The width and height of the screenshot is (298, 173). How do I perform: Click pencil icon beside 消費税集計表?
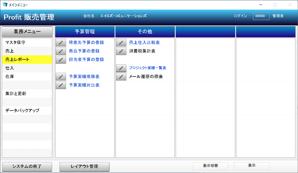click(x=121, y=51)
